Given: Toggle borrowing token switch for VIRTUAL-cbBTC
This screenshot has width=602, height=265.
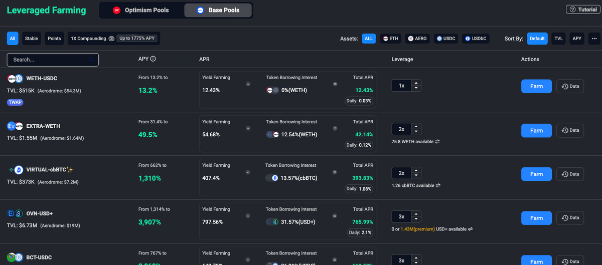Looking at the screenshot, I should 272,178.
